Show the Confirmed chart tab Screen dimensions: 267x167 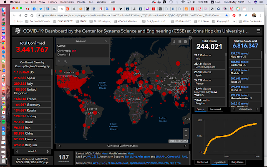[202, 162]
